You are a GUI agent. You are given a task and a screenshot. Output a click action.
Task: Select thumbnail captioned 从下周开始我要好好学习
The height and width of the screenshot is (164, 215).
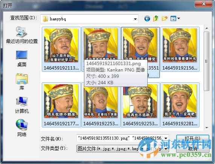point(61,45)
